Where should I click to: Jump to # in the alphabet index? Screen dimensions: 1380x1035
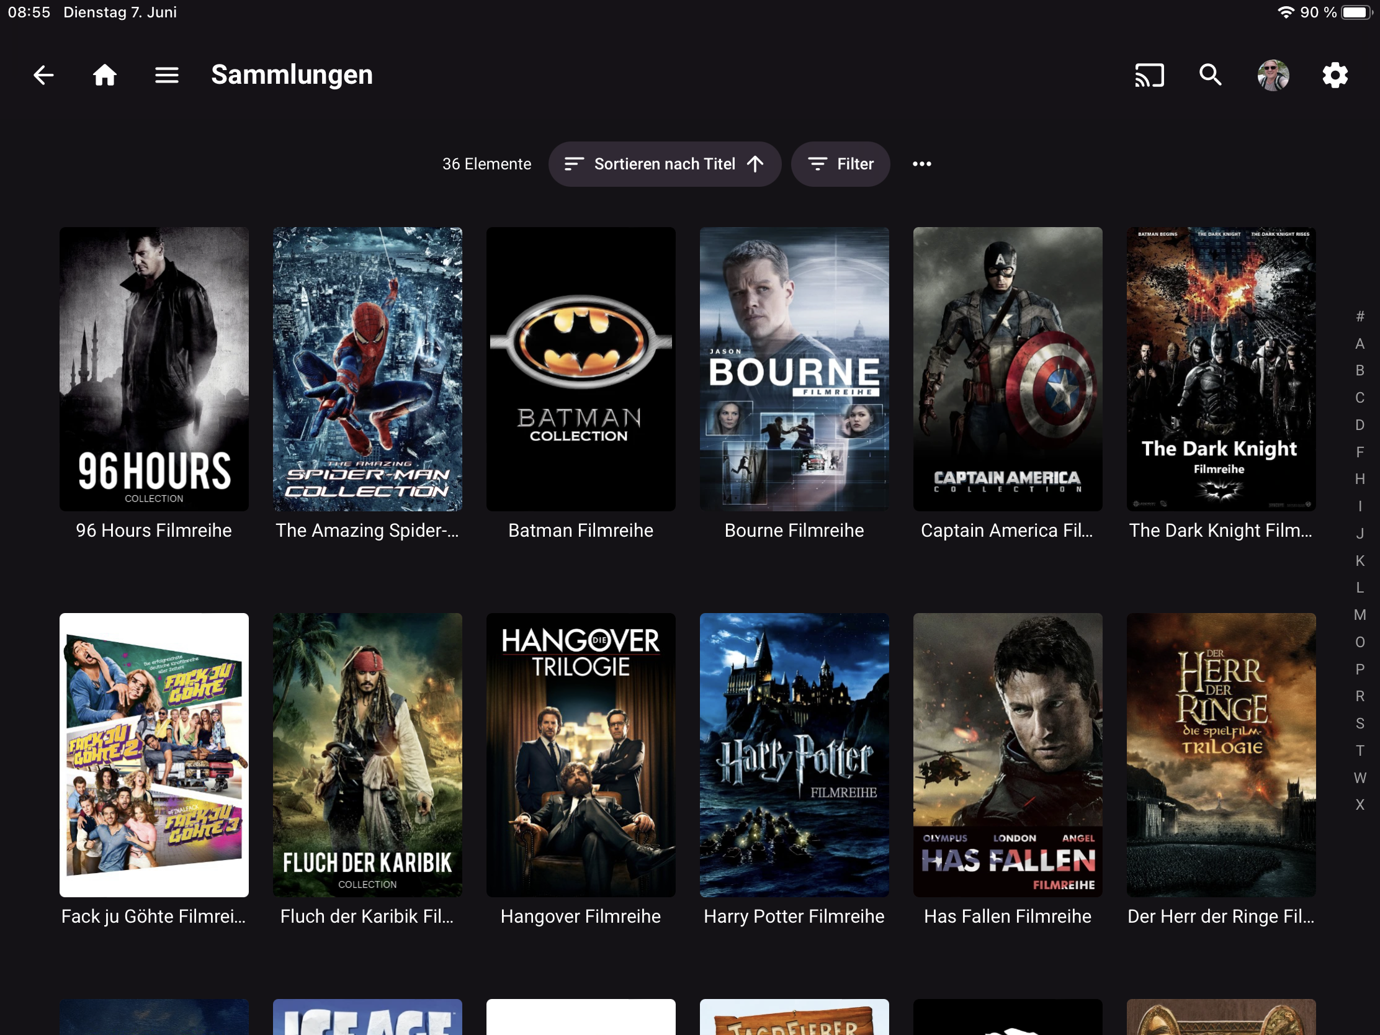click(x=1360, y=316)
